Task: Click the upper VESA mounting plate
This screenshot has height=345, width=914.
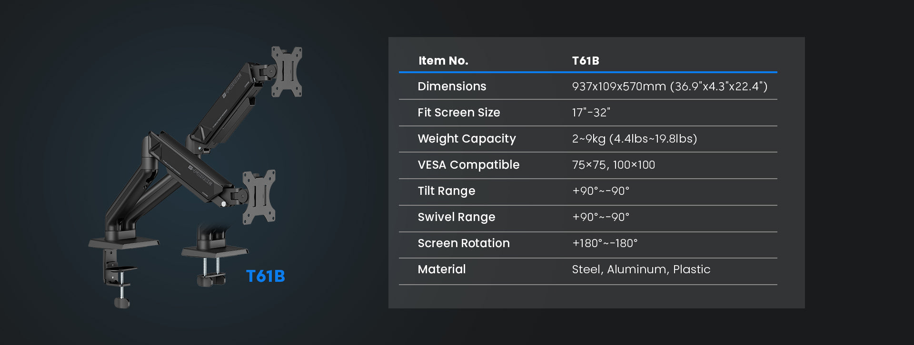Action: point(287,71)
